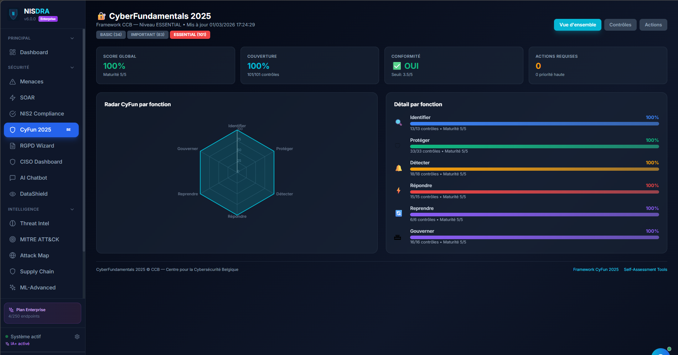Open the Supply Chain page
Viewport: 678px width, 355px height.
(41, 272)
